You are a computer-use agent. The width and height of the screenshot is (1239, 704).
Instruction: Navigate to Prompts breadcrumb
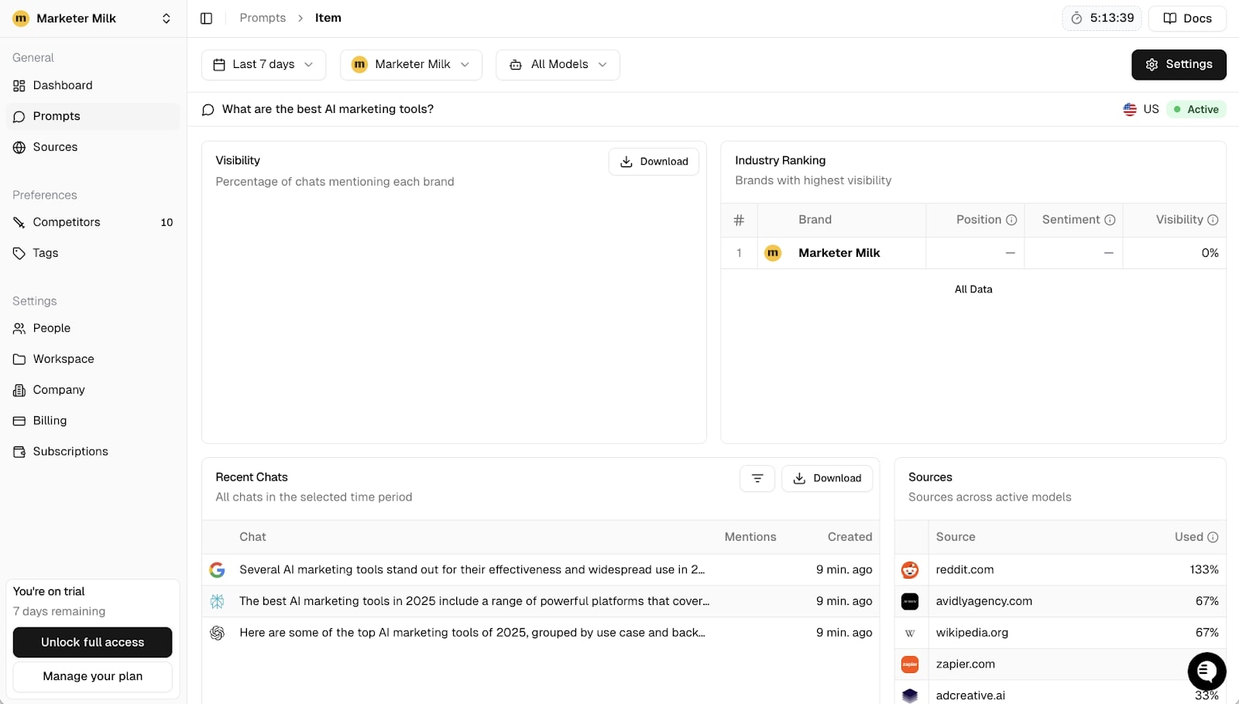[x=263, y=18]
